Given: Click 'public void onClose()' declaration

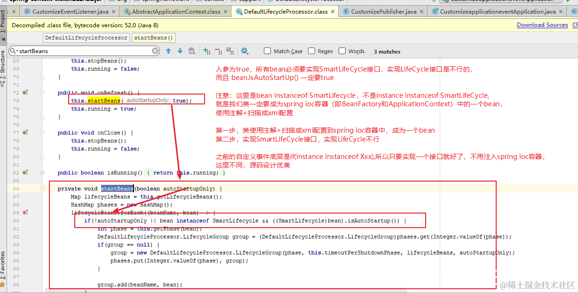Looking at the screenshot, I should 95,133.
